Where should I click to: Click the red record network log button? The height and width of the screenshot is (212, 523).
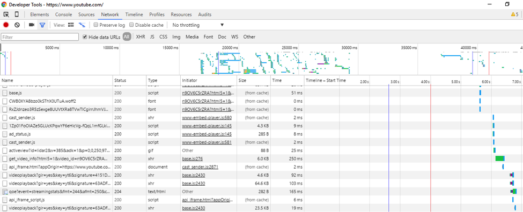click(x=6, y=25)
